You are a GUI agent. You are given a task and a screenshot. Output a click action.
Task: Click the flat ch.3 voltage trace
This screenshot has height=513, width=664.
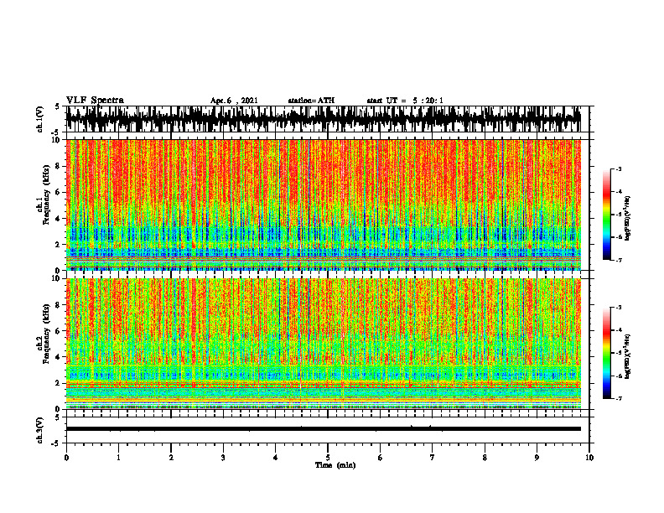point(324,429)
